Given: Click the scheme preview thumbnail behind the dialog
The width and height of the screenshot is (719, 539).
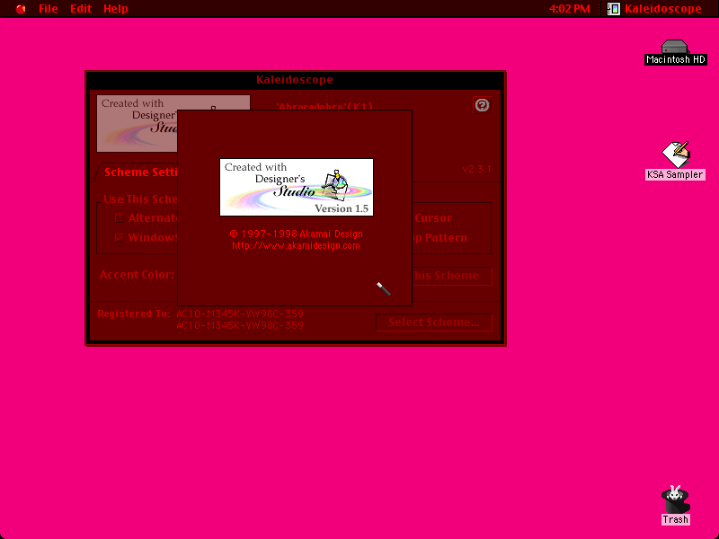Looking at the screenshot, I should tap(137, 123).
